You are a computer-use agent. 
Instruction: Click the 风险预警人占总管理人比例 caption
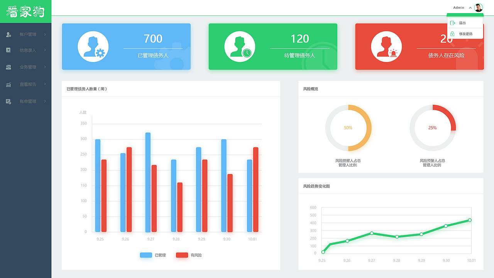(x=432, y=163)
